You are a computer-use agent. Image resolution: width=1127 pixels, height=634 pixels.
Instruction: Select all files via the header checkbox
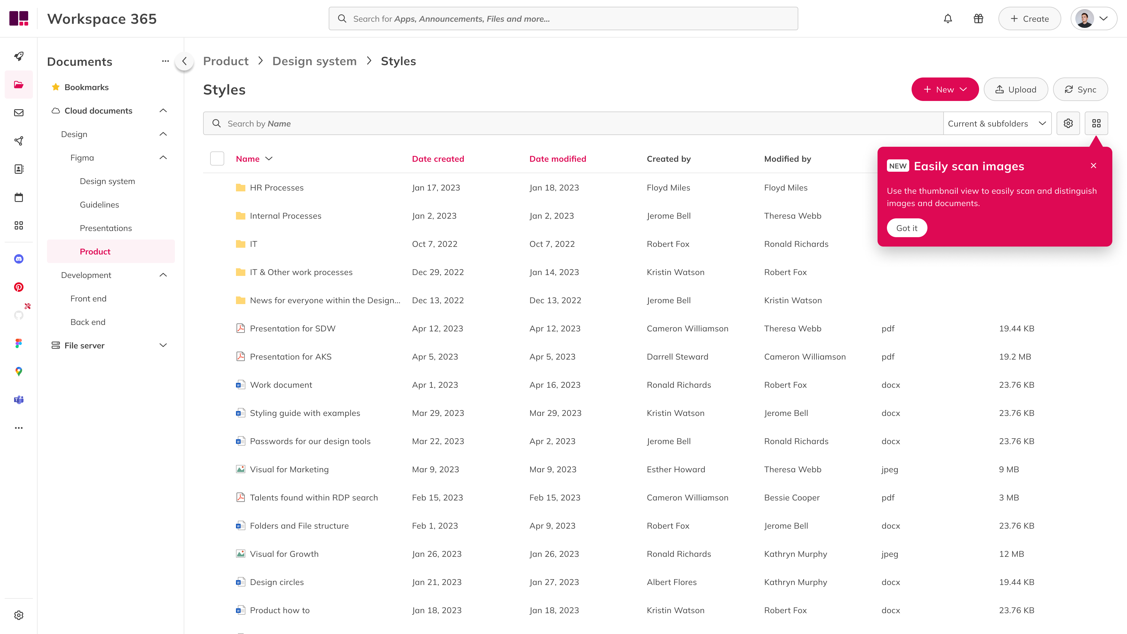(x=217, y=158)
